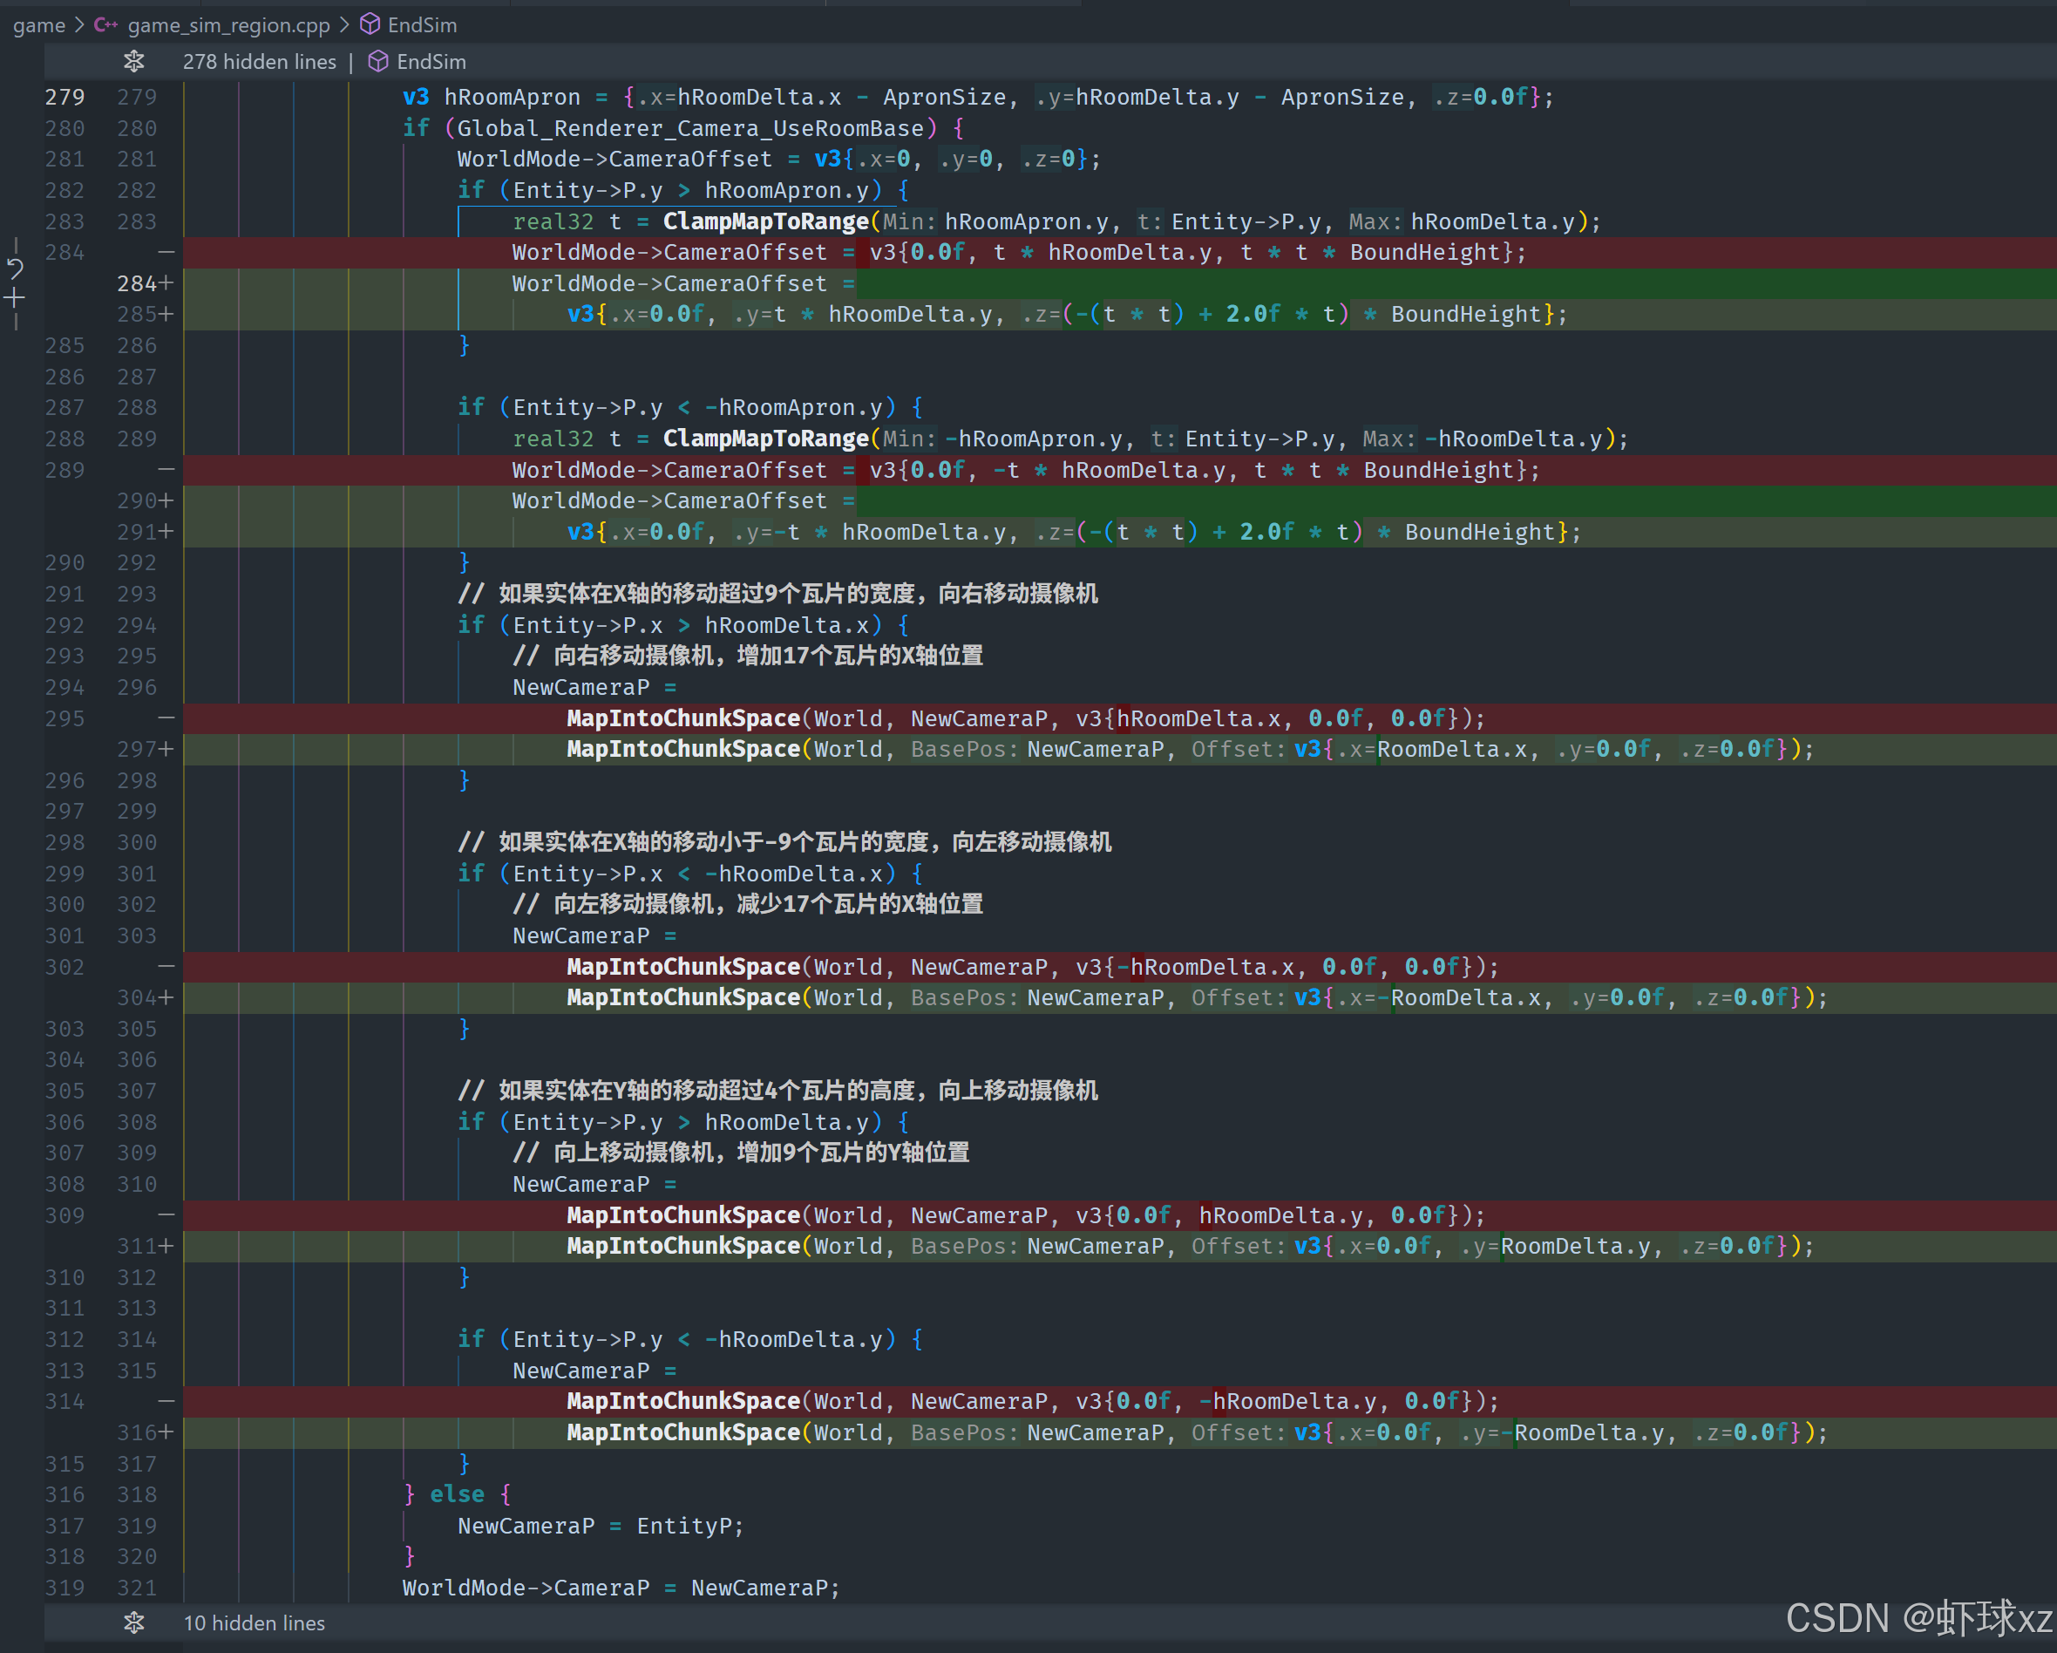Click '278 hidden lines' text

(260, 62)
